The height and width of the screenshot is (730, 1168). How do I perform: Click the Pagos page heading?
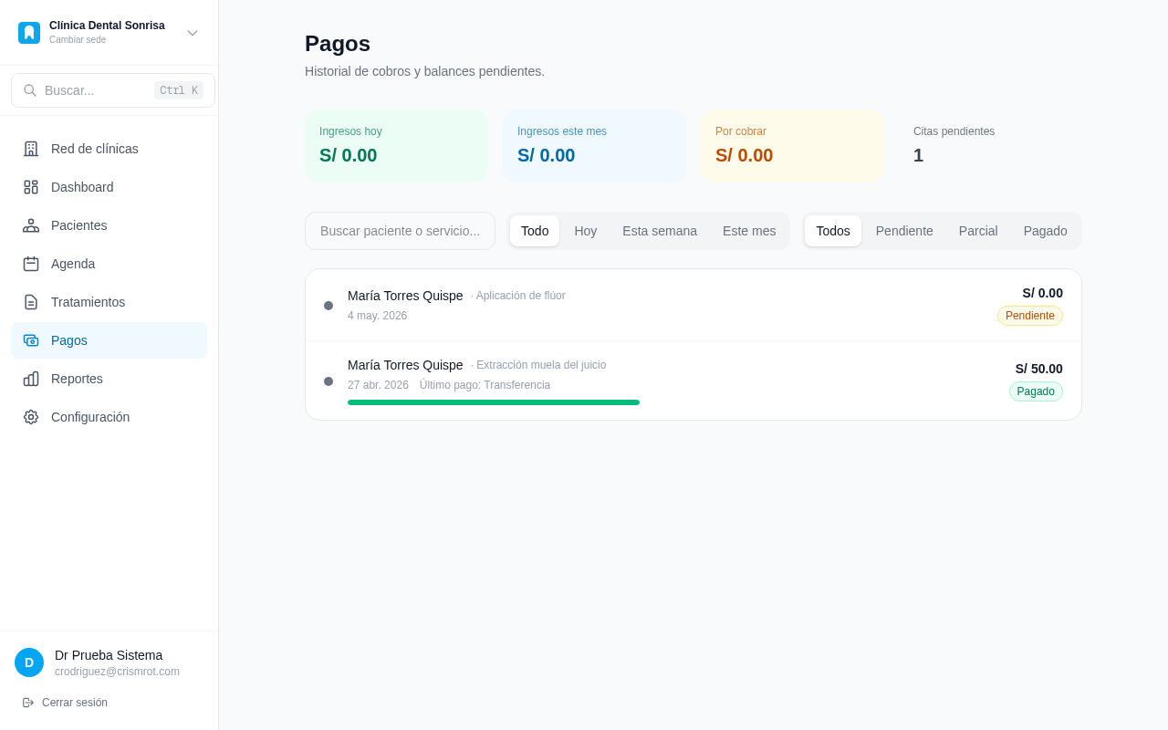click(x=338, y=44)
